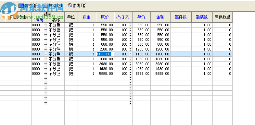255x125 pixels.
Task: Open the 表栏[B] toolbar item
Action: pyautogui.click(x=28, y=6)
